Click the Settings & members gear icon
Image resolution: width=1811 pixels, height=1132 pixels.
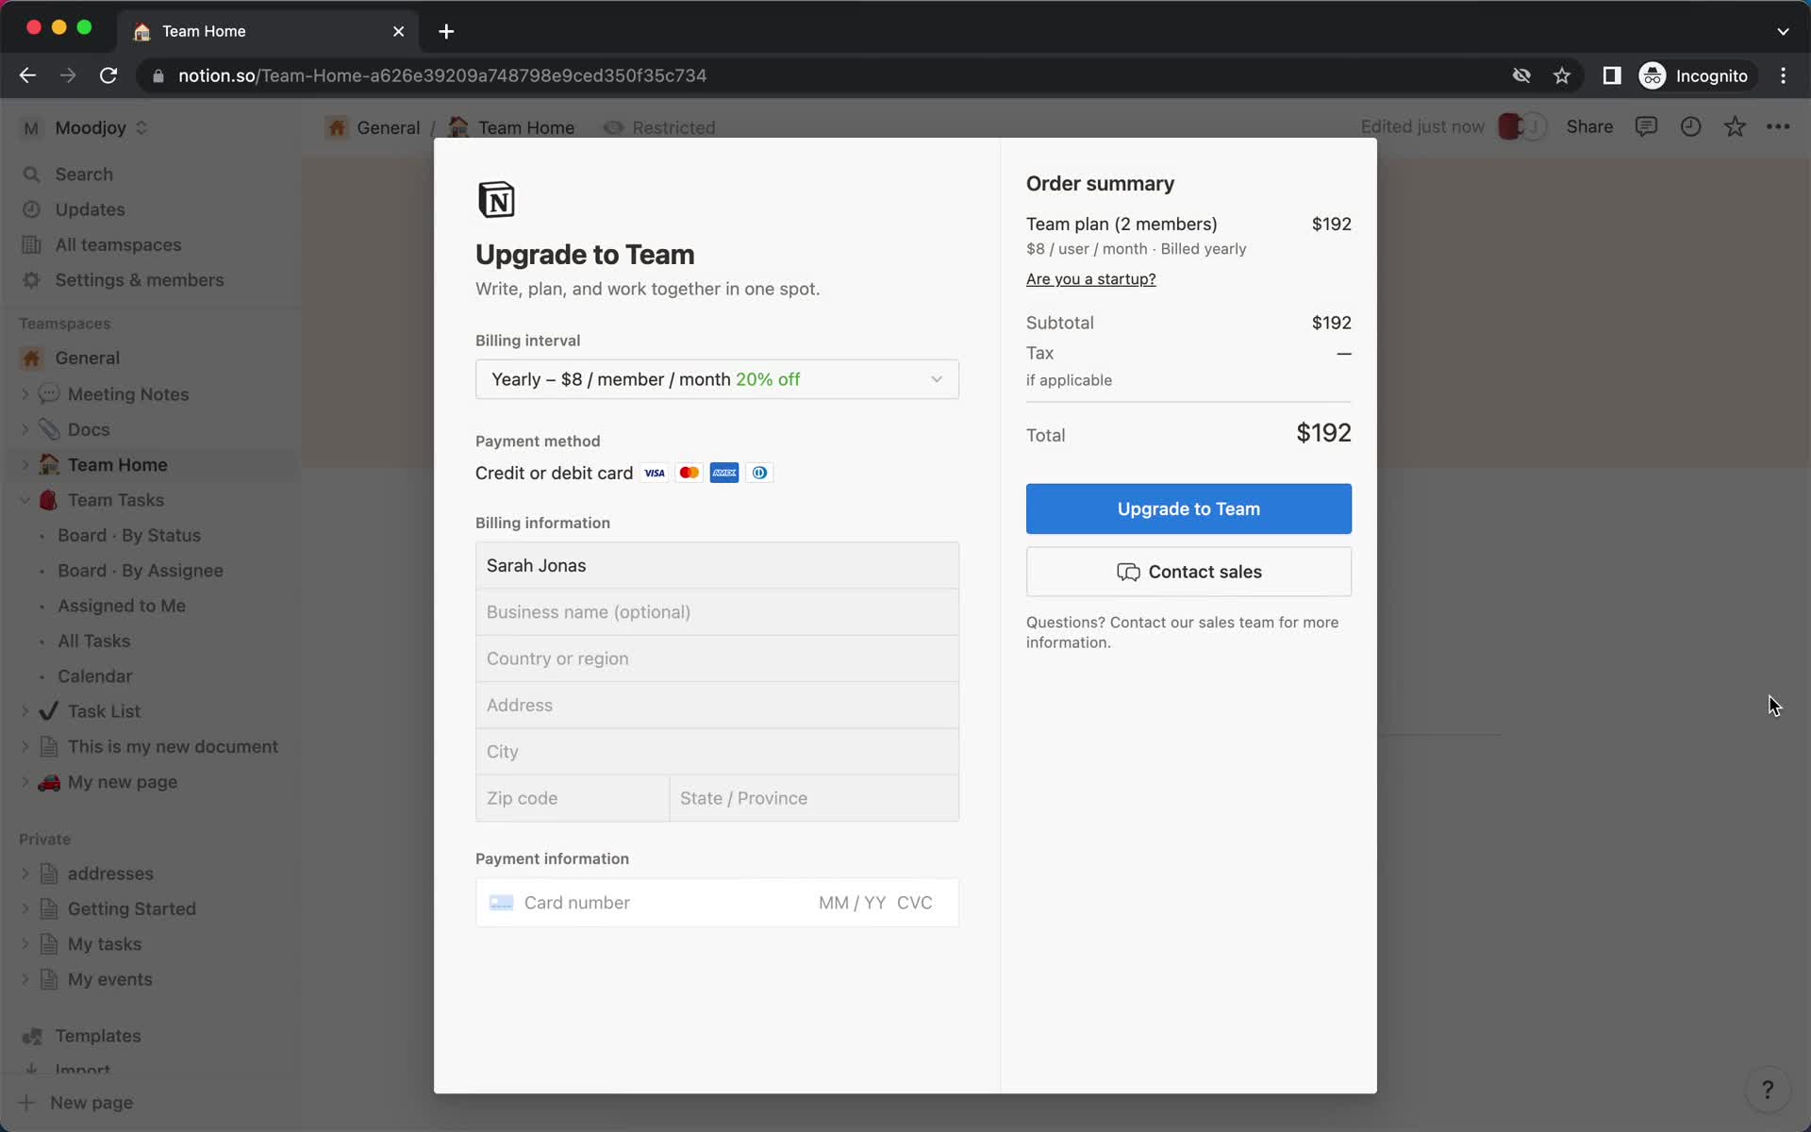(x=31, y=280)
